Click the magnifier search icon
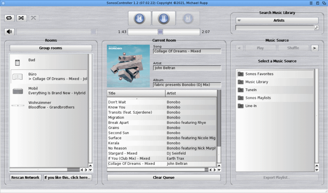The width and height of the screenshot is (328, 193). [x=316, y=28]
